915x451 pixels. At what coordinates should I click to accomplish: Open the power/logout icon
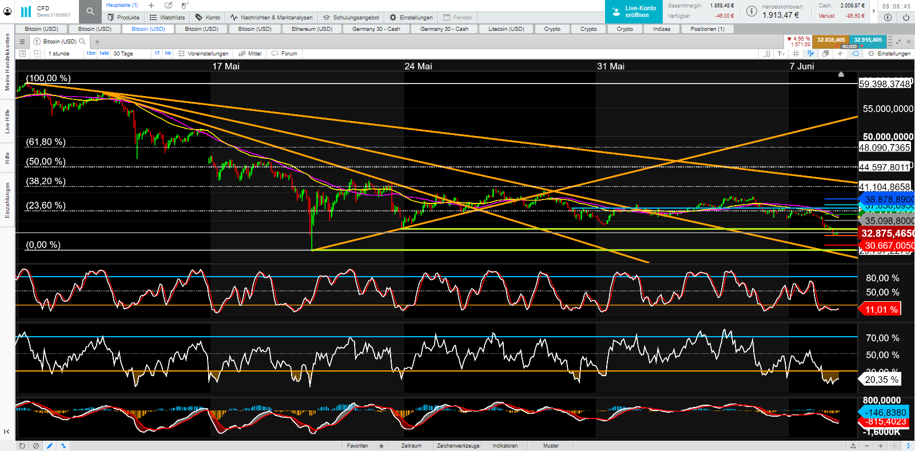pos(906,17)
